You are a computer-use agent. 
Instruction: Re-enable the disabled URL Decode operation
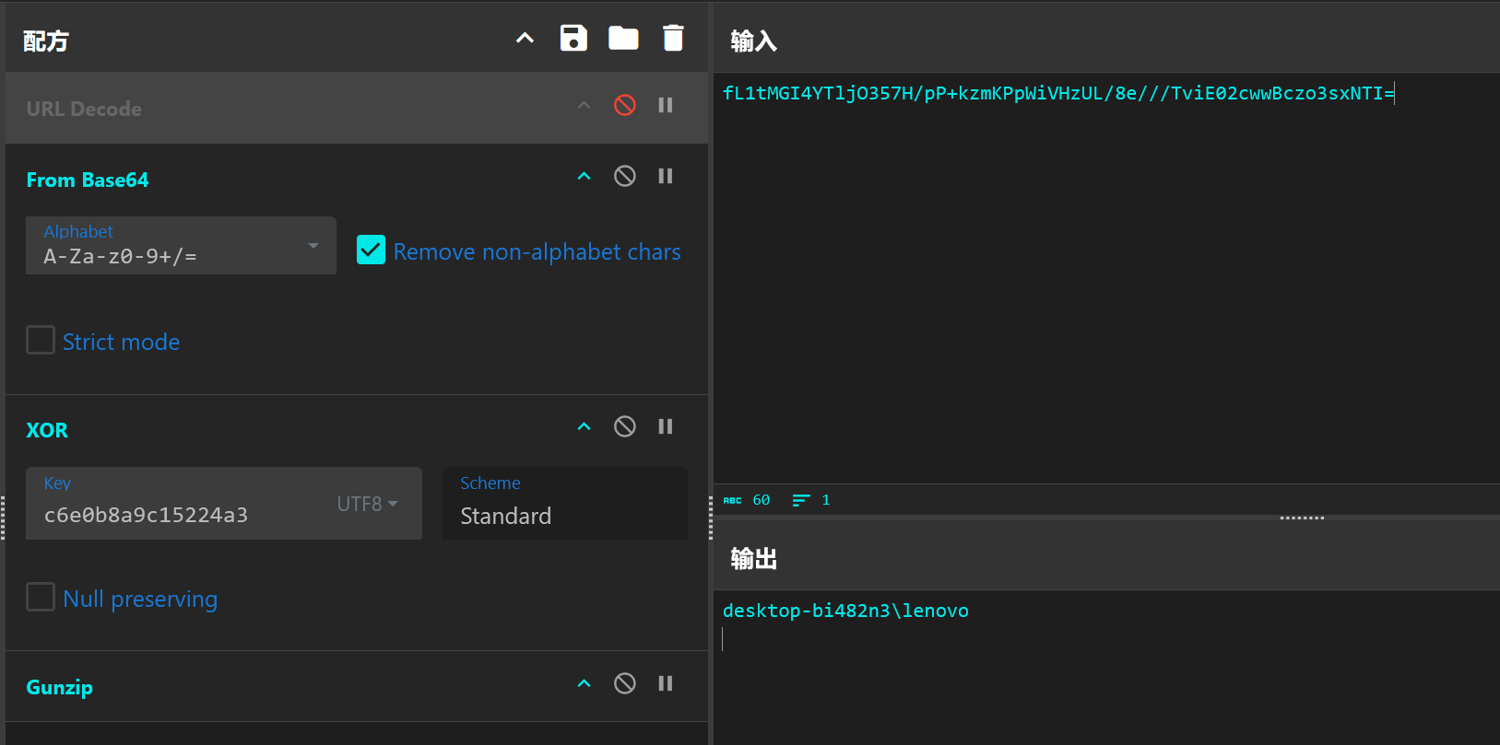click(624, 105)
